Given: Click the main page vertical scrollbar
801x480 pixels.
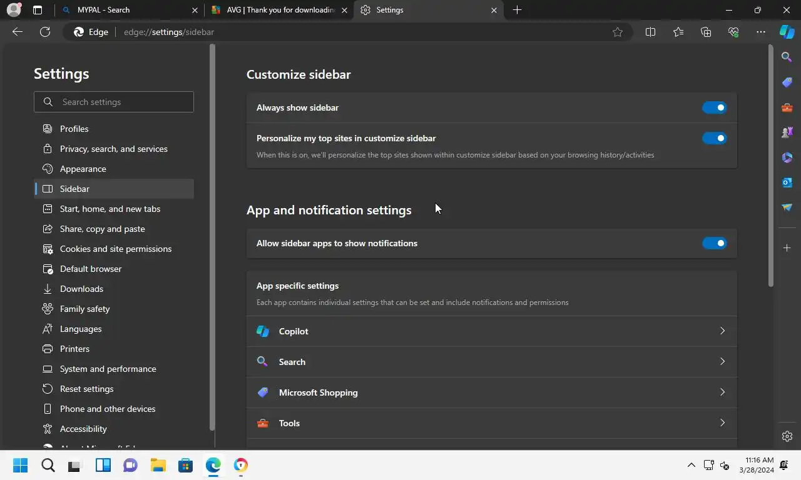Looking at the screenshot, I should (770, 166).
